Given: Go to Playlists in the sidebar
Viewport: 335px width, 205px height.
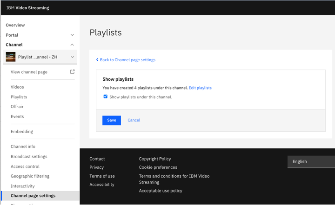Looking at the screenshot, I should 19,97.
